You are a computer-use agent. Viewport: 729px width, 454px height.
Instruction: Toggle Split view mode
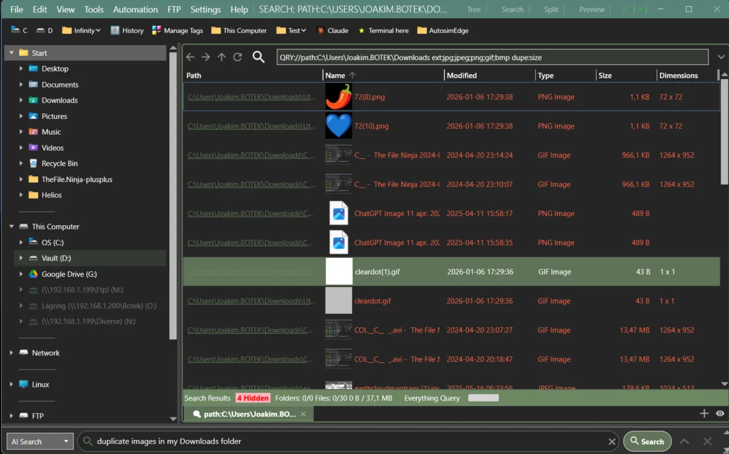551,9
